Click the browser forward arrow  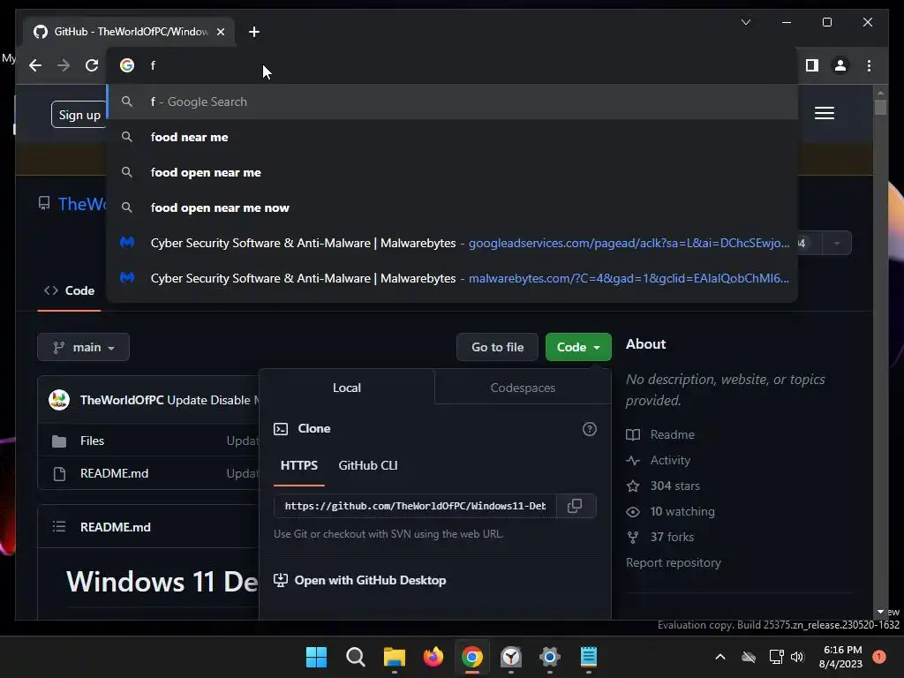click(64, 65)
